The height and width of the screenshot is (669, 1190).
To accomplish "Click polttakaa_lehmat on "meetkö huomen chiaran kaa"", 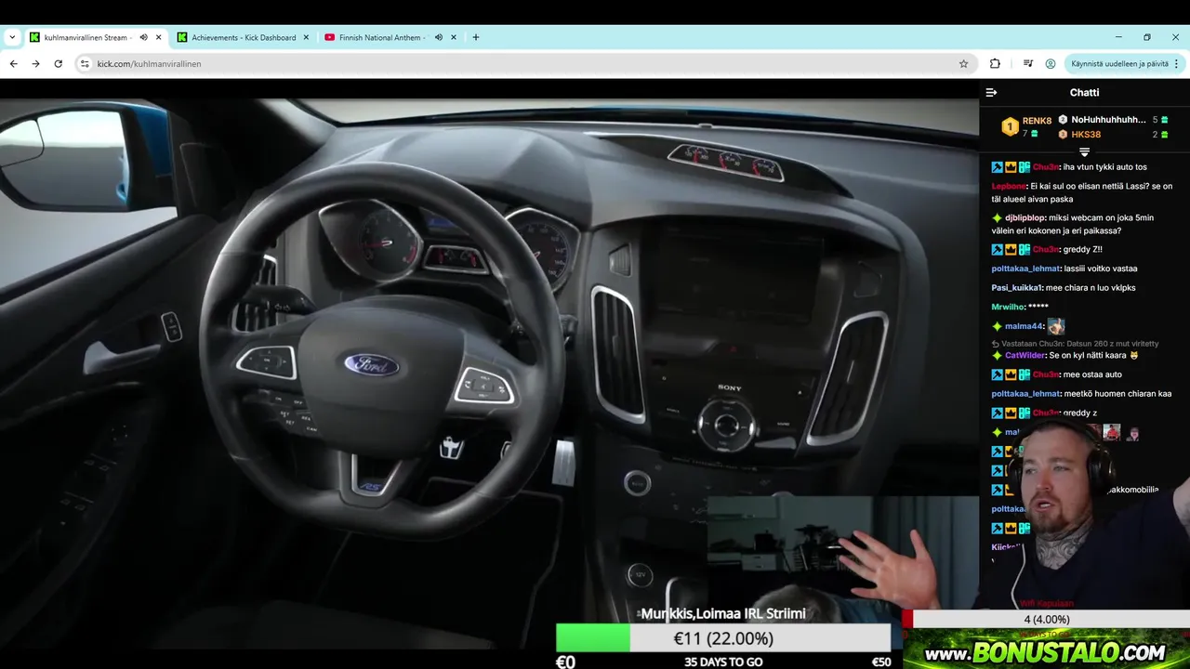I will pos(1025,394).
